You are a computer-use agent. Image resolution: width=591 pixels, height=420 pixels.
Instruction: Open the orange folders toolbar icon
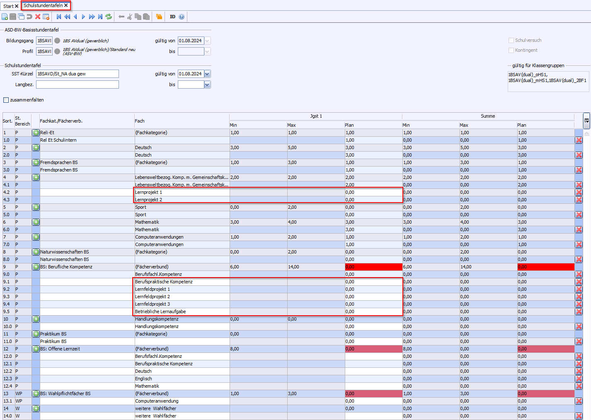pos(159,17)
